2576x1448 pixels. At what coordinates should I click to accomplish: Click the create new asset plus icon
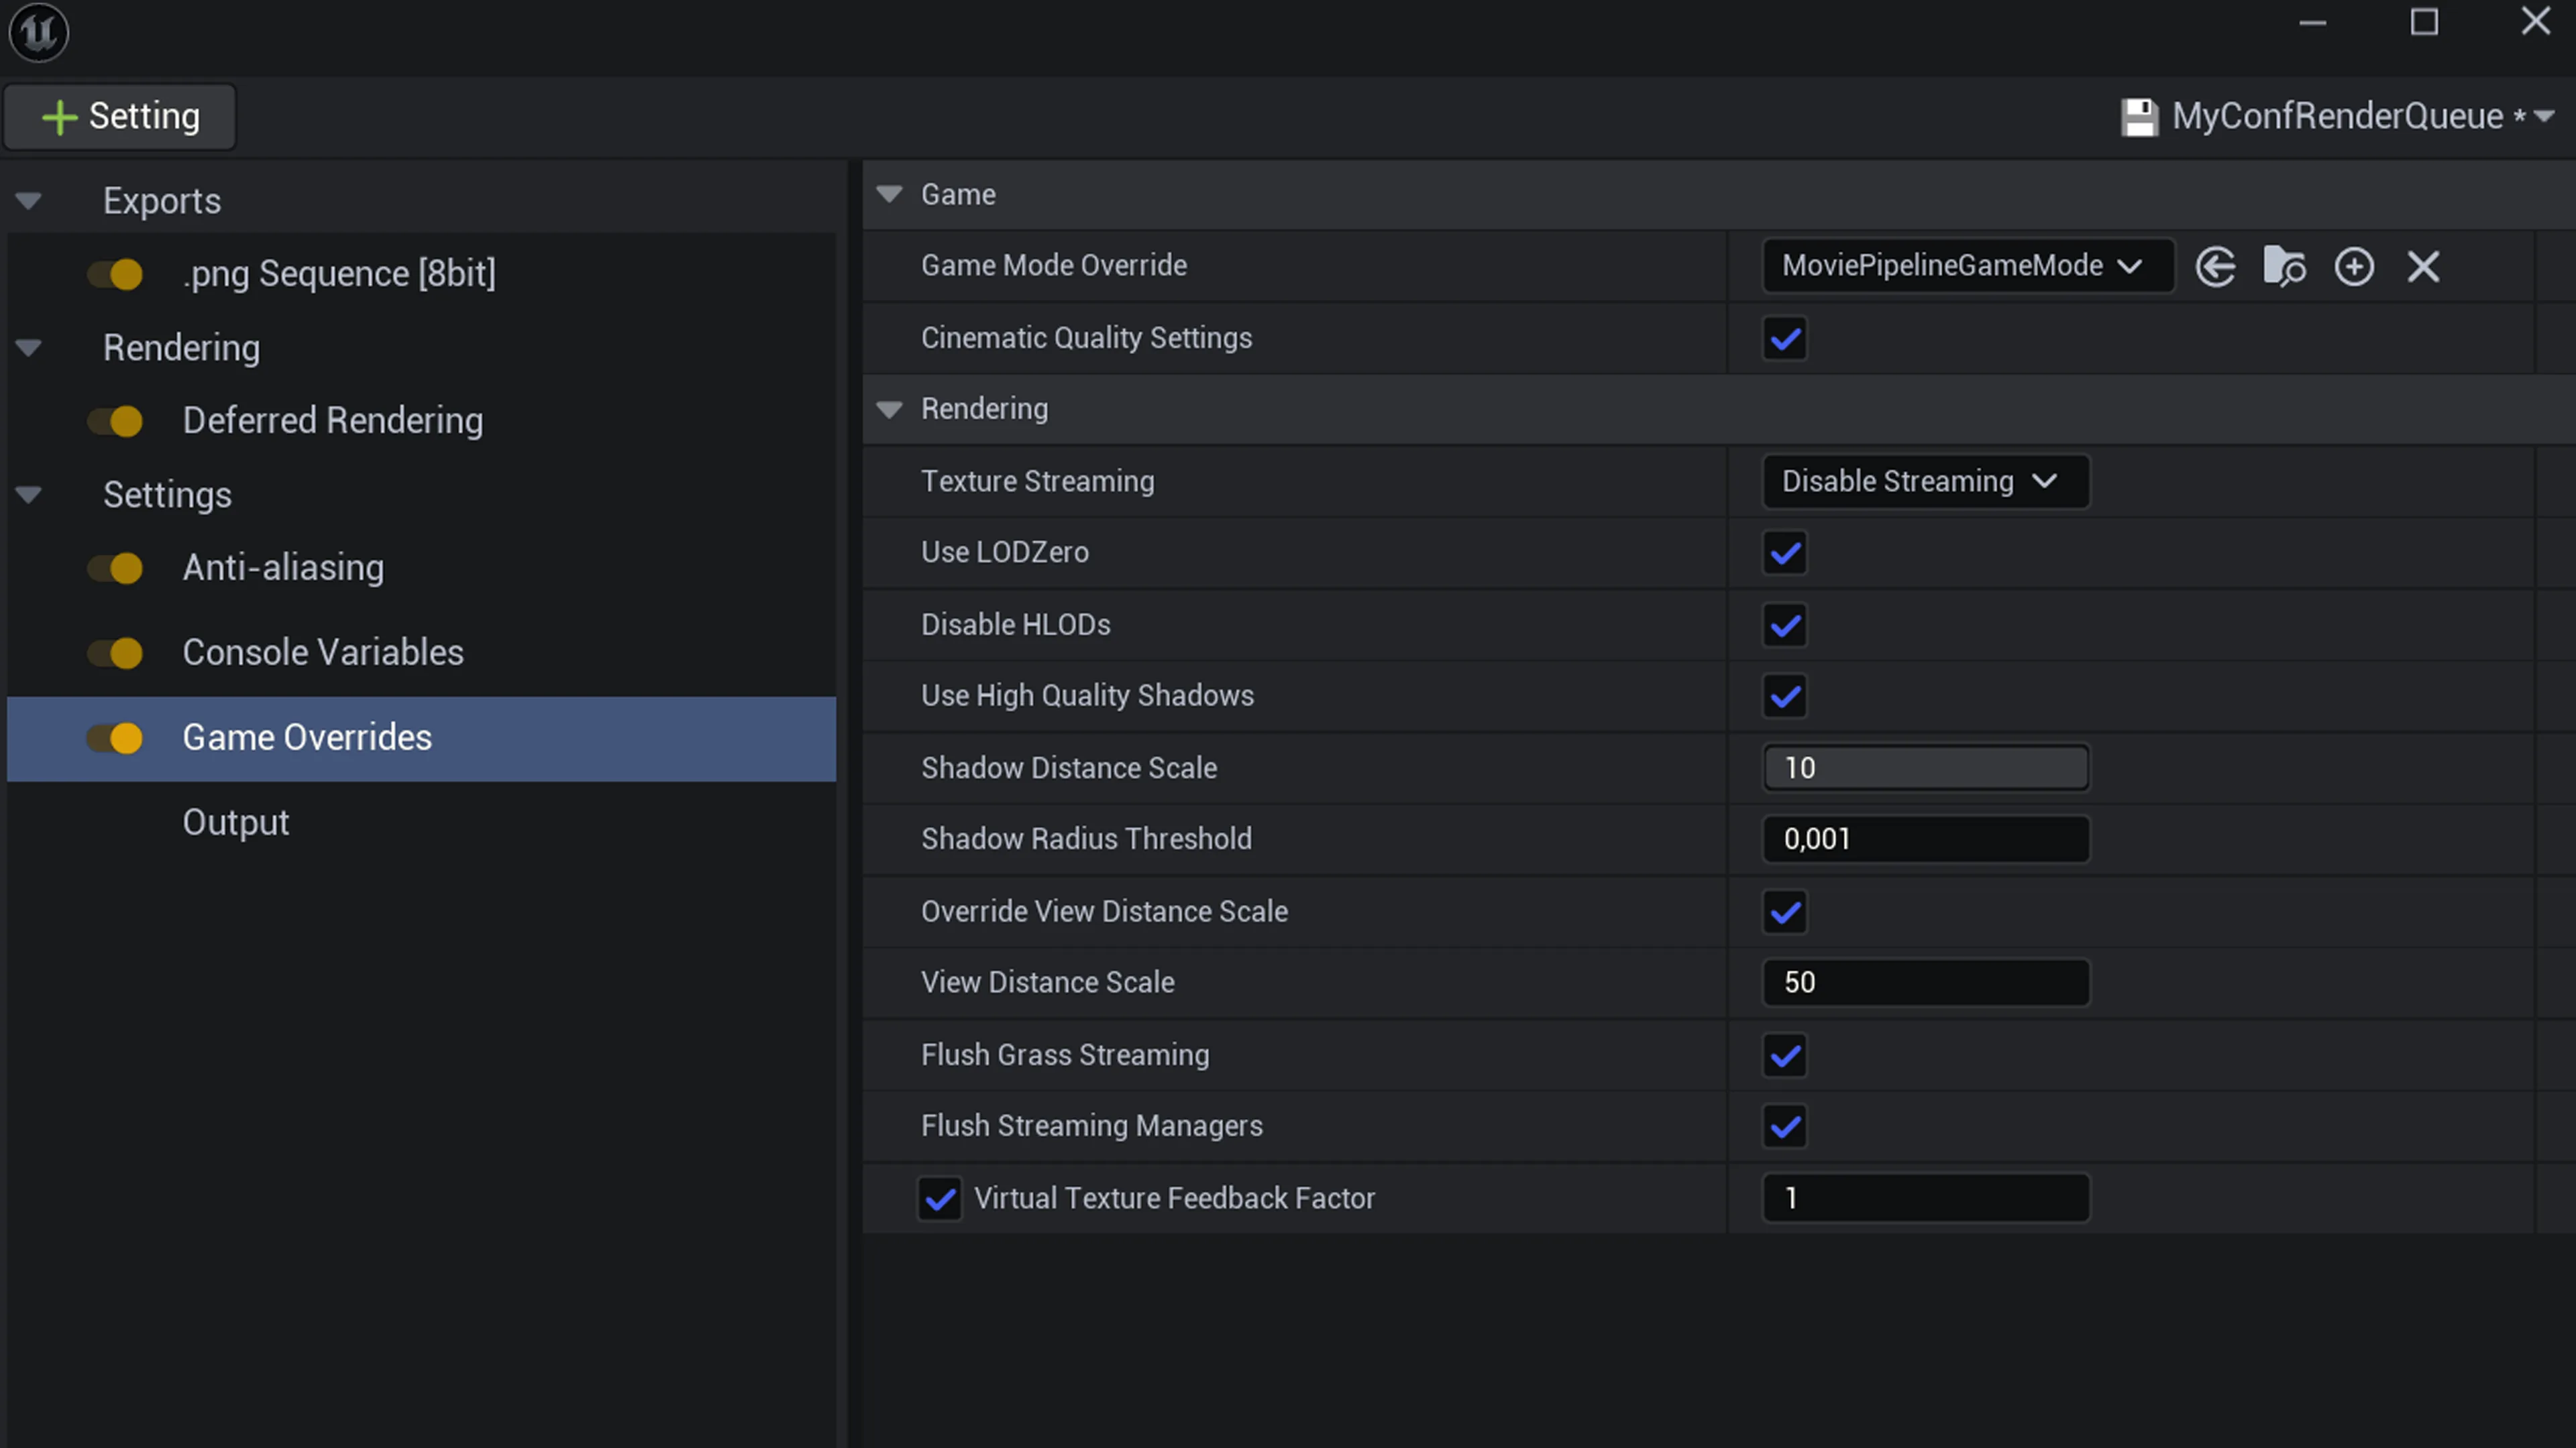(2354, 267)
